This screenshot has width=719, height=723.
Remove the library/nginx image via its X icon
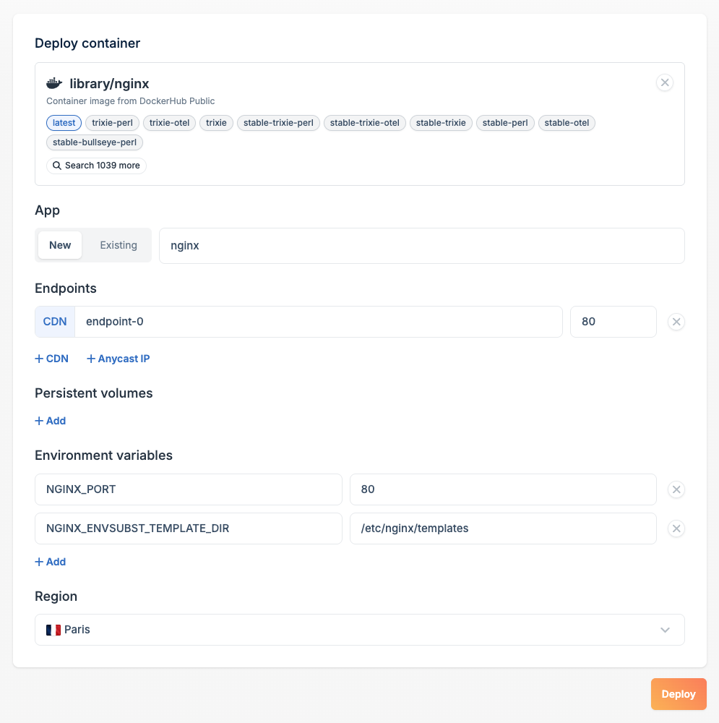click(665, 82)
